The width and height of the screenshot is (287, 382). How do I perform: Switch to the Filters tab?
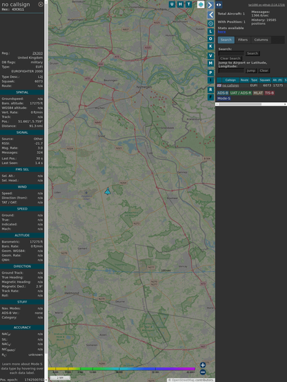coord(243,40)
